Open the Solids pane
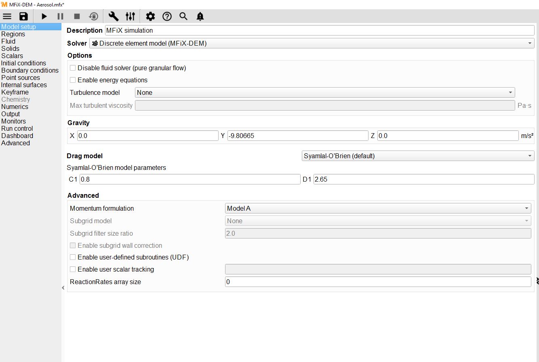The image size is (539, 362). pyautogui.click(x=31, y=48)
